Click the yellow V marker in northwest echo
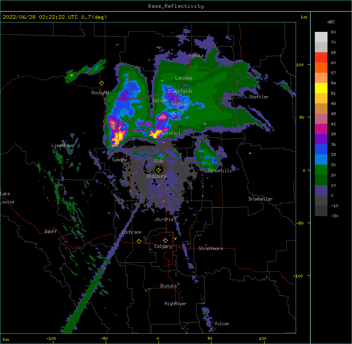This screenshot has width=352, height=344. [71, 75]
